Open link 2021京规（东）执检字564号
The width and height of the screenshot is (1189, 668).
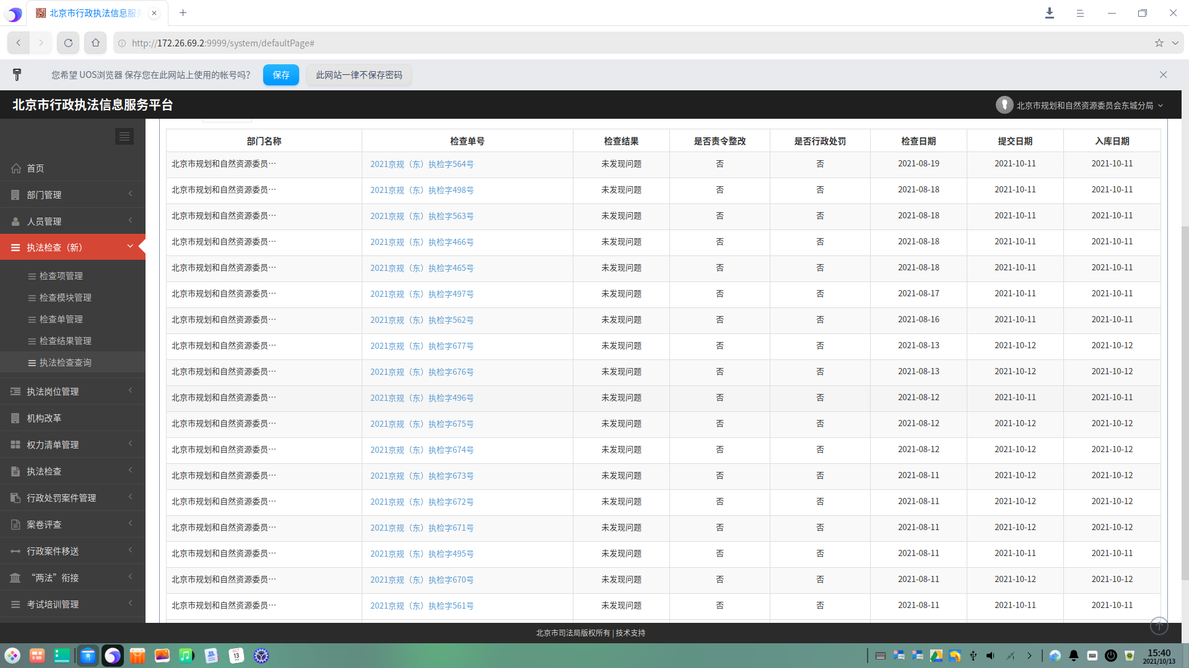(422, 164)
